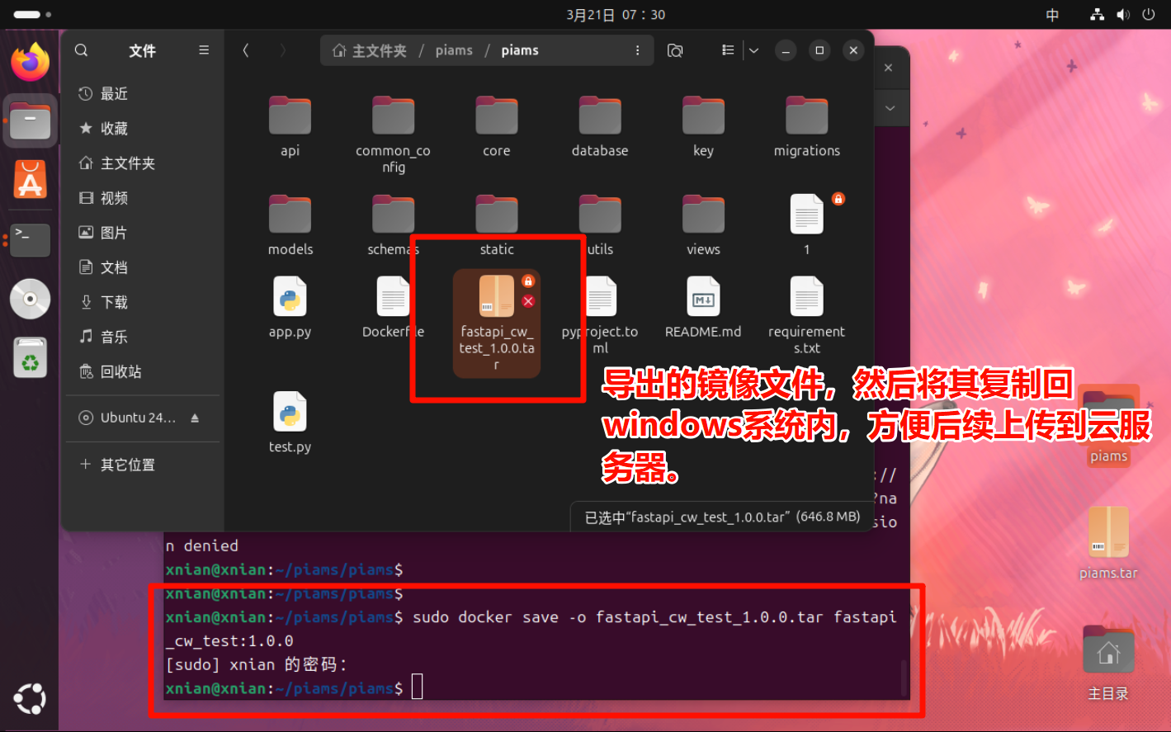Open terminal window dropdown chevron

[890, 108]
